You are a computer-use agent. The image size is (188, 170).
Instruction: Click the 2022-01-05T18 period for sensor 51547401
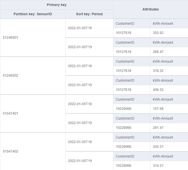[80, 104]
